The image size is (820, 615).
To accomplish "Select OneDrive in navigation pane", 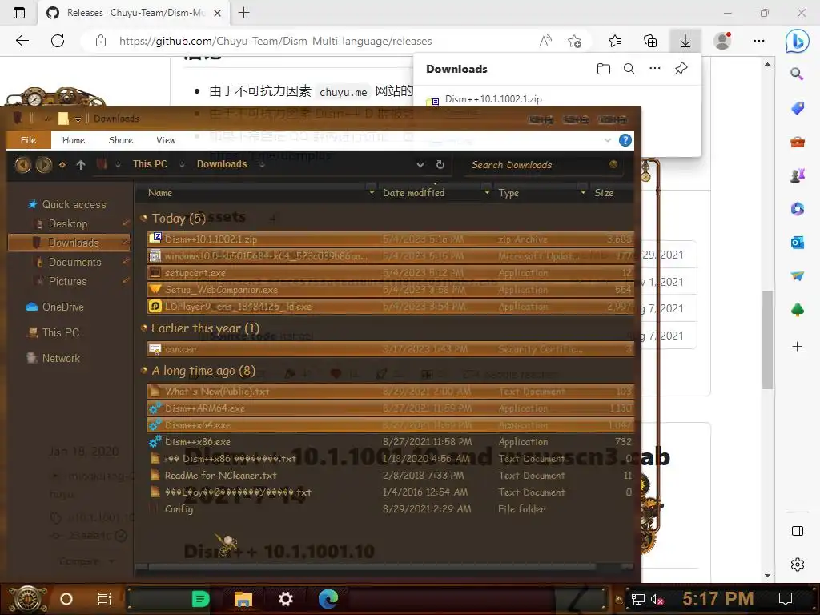I will tap(62, 307).
